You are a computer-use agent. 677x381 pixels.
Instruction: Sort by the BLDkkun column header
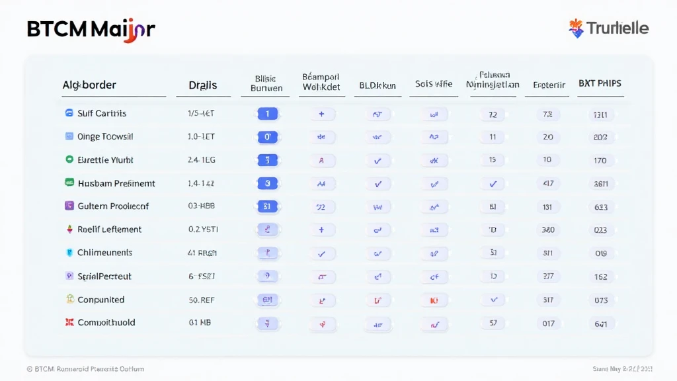pyautogui.click(x=378, y=85)
